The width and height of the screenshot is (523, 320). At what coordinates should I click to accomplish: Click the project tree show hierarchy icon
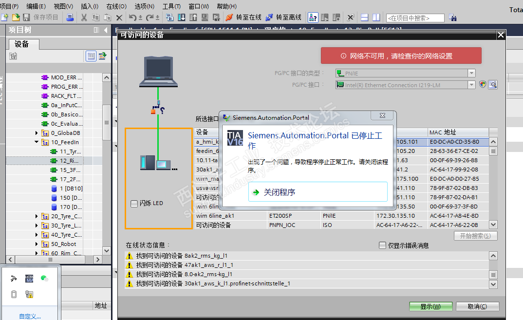[x=13, y=56]
